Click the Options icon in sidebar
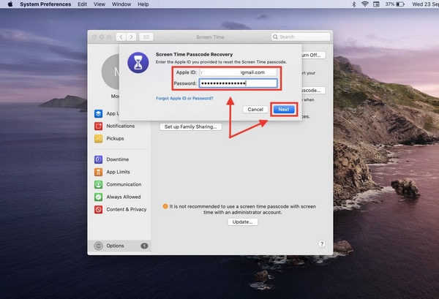 [98, 246]
